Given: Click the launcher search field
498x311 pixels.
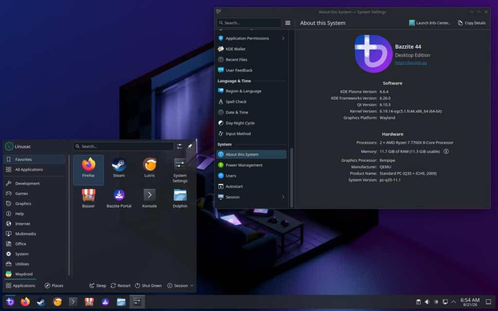Looking at the screenshot, I should point(123,146).
